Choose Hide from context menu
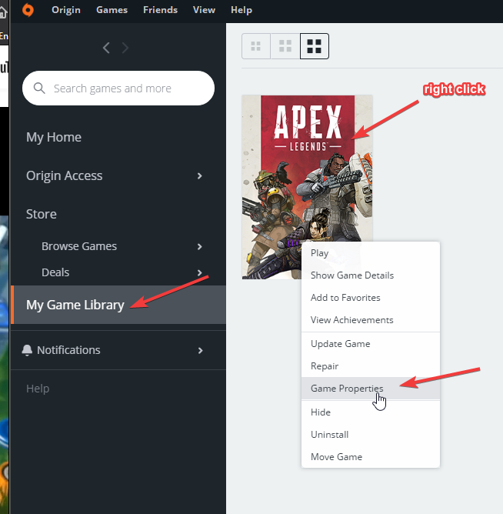 click(371, 412)
